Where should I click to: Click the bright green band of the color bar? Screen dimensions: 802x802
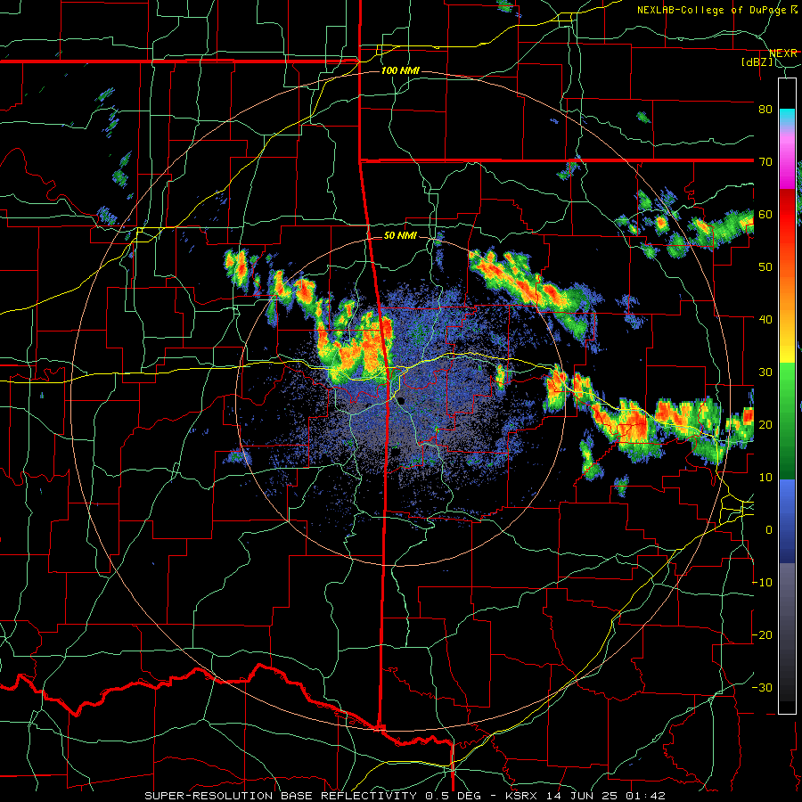[x=787, y=382]
